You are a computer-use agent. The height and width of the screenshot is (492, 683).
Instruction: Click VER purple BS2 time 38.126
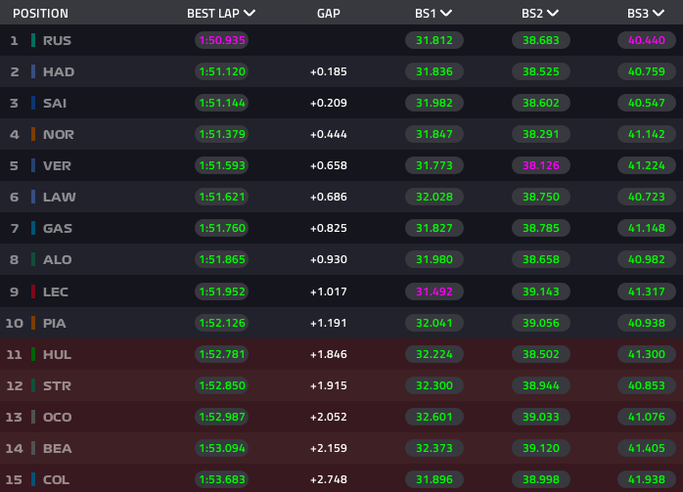point(541,165)
